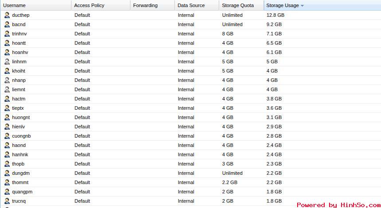The height and width of the screenshot is (208, 381).
Task: Toggle sort arrow on Storage Usage column
Action: click(302, 6)
